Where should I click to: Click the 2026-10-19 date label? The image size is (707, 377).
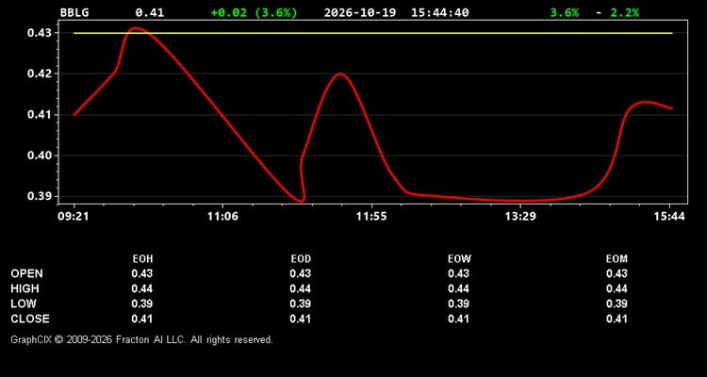tap(360, 12)
